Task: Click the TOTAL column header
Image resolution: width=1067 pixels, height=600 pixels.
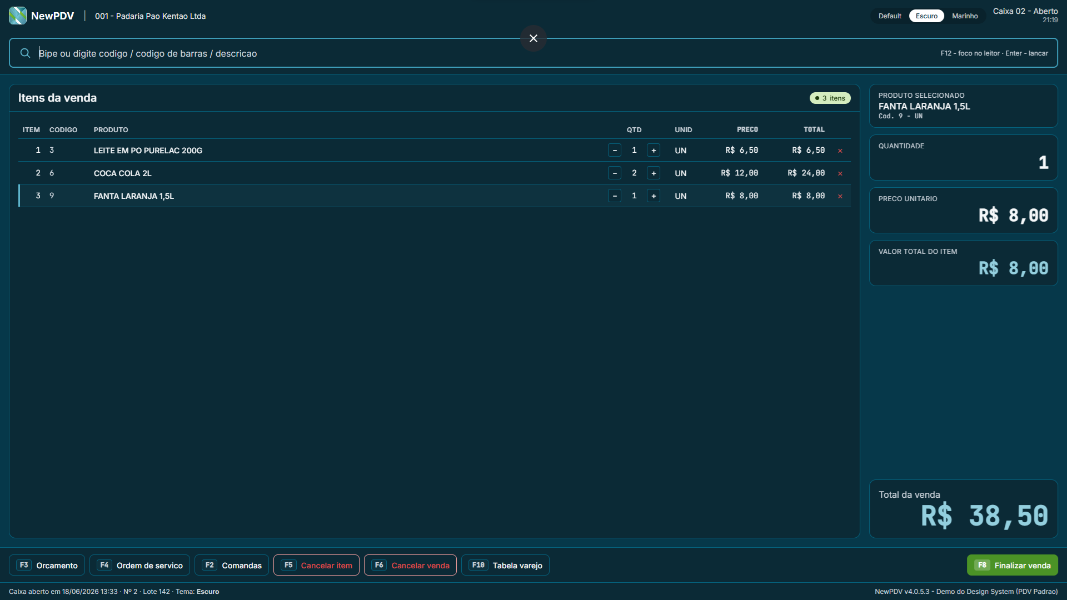Action: click(814, 130)
